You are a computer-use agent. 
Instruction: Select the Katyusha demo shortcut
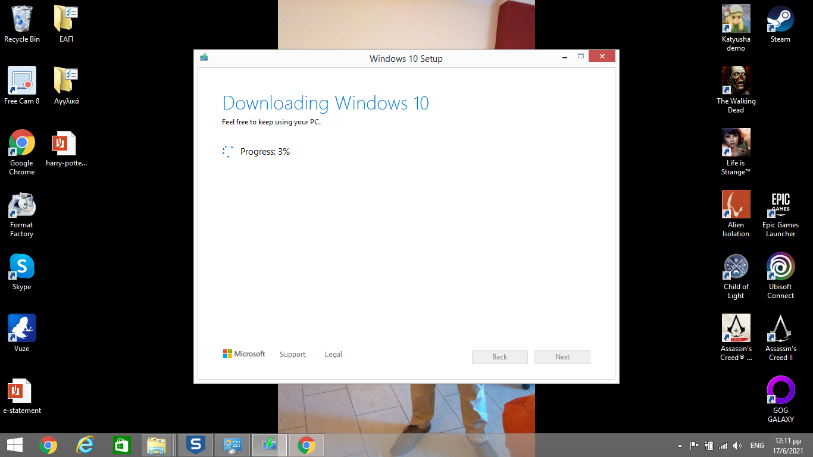[x=736, y=29]
